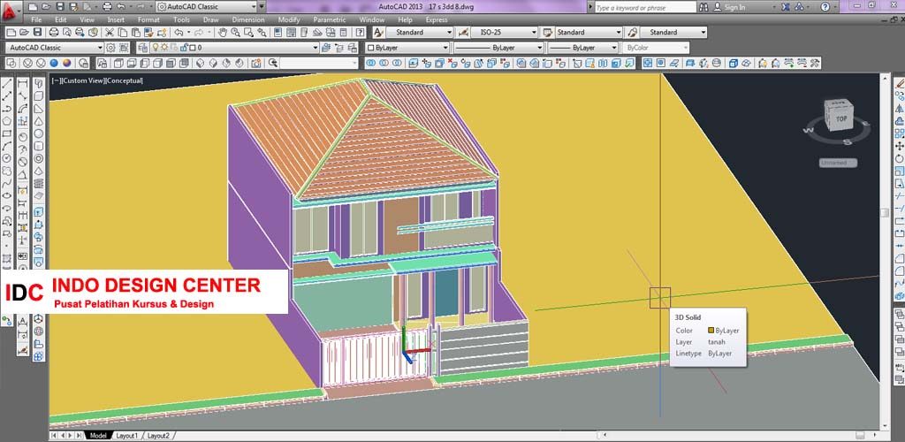Apply Conceptual visual style orange sphere
This screenshot has height=442, width=905.
point(67,63)
